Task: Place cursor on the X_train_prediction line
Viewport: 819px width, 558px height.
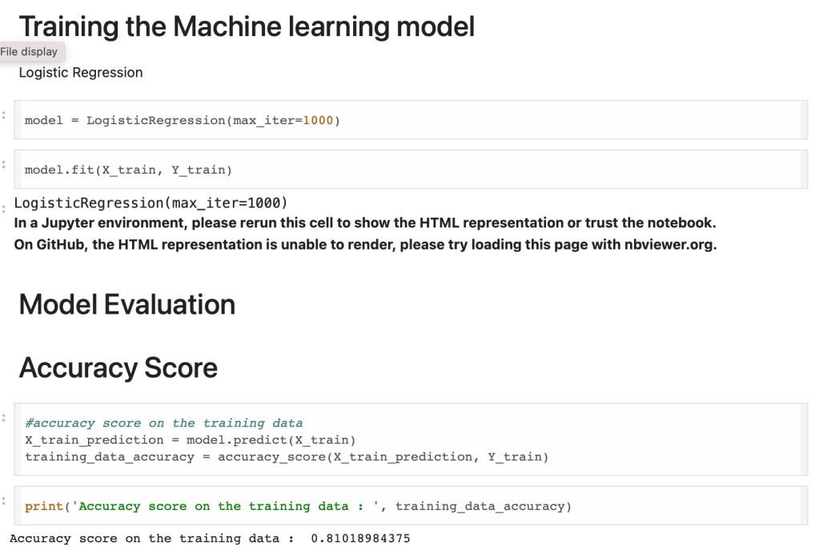Action: coord(190,440)
